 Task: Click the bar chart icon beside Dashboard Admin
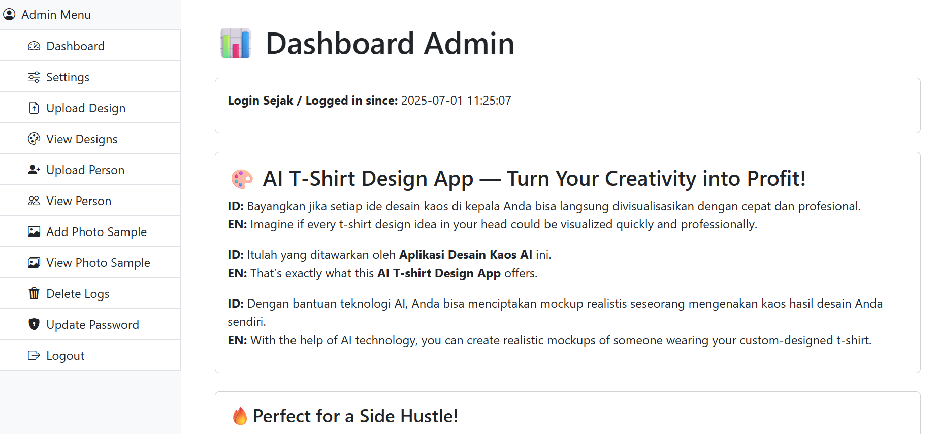point(236,43)
